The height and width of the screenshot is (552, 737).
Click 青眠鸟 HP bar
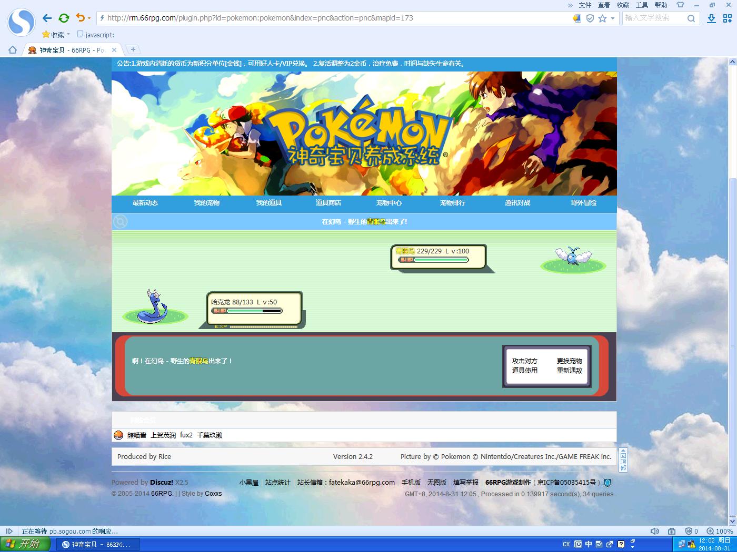(434, 260)
